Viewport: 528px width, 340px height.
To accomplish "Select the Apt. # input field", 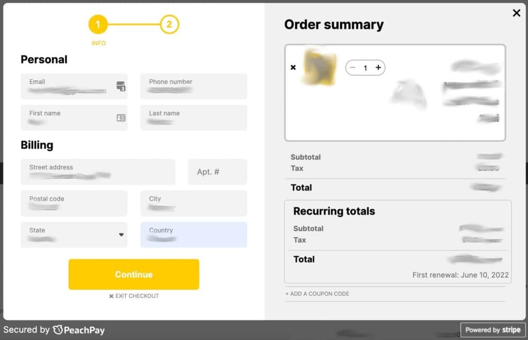I will tap(217, 172).
